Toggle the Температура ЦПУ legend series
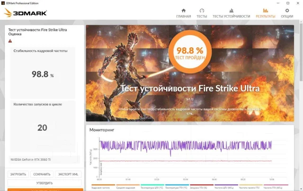Image resolution: width=303 pixels, height=191 pixels. pyautogui.click(x=152, y=186)
